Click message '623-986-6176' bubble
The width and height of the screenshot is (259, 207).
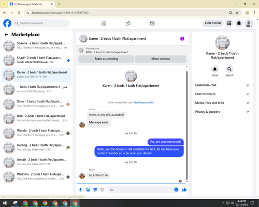98,175
